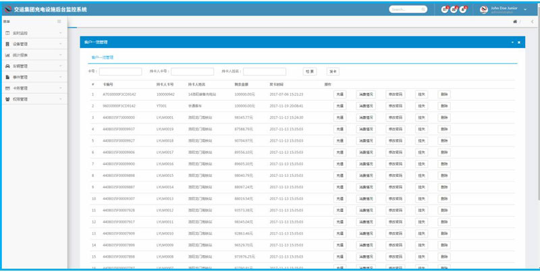This screenshot has height=272, width=540.
Task: Open the third red-badged notification icon
Action: pos(463,9)
